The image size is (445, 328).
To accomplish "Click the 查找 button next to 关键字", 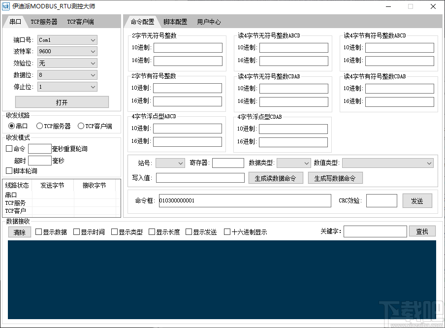I will pyautogui.click(x=422, y=231).
